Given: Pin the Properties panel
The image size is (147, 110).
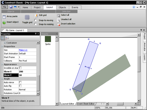Looking at the screenshot, I should coord(36,34).
